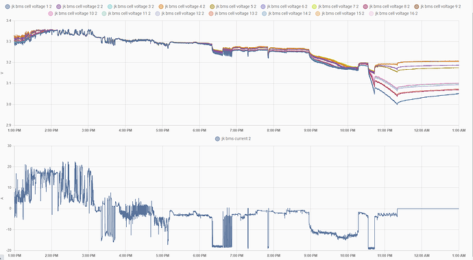Viewport: 473px width, 260px height.
Task: Click the pink cell voltage 10 2 circle
Action: coord(50,14)
